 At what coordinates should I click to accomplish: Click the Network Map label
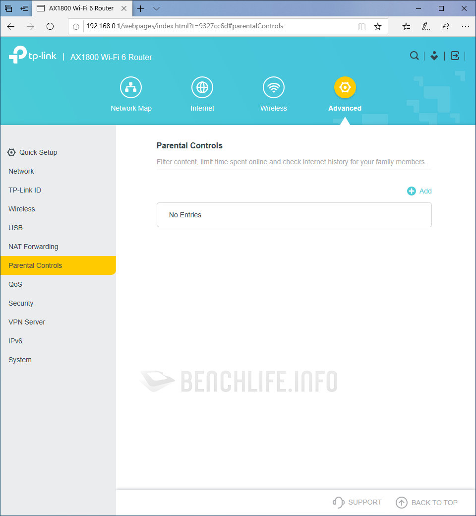point(131,108)
